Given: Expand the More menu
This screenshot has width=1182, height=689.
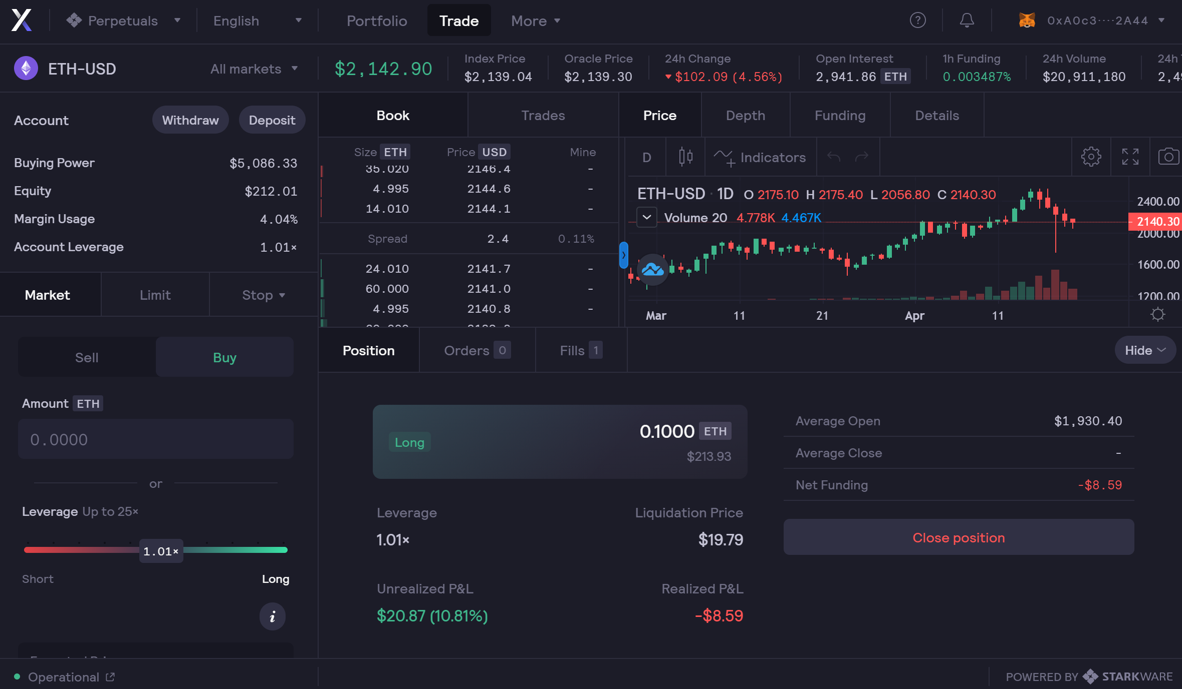Looking at the screenshot, I should tap(536, 21).
